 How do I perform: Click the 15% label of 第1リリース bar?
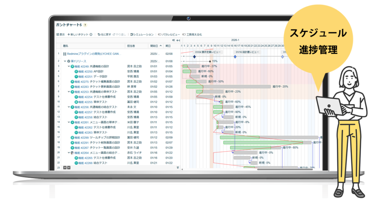coord(215,61)
